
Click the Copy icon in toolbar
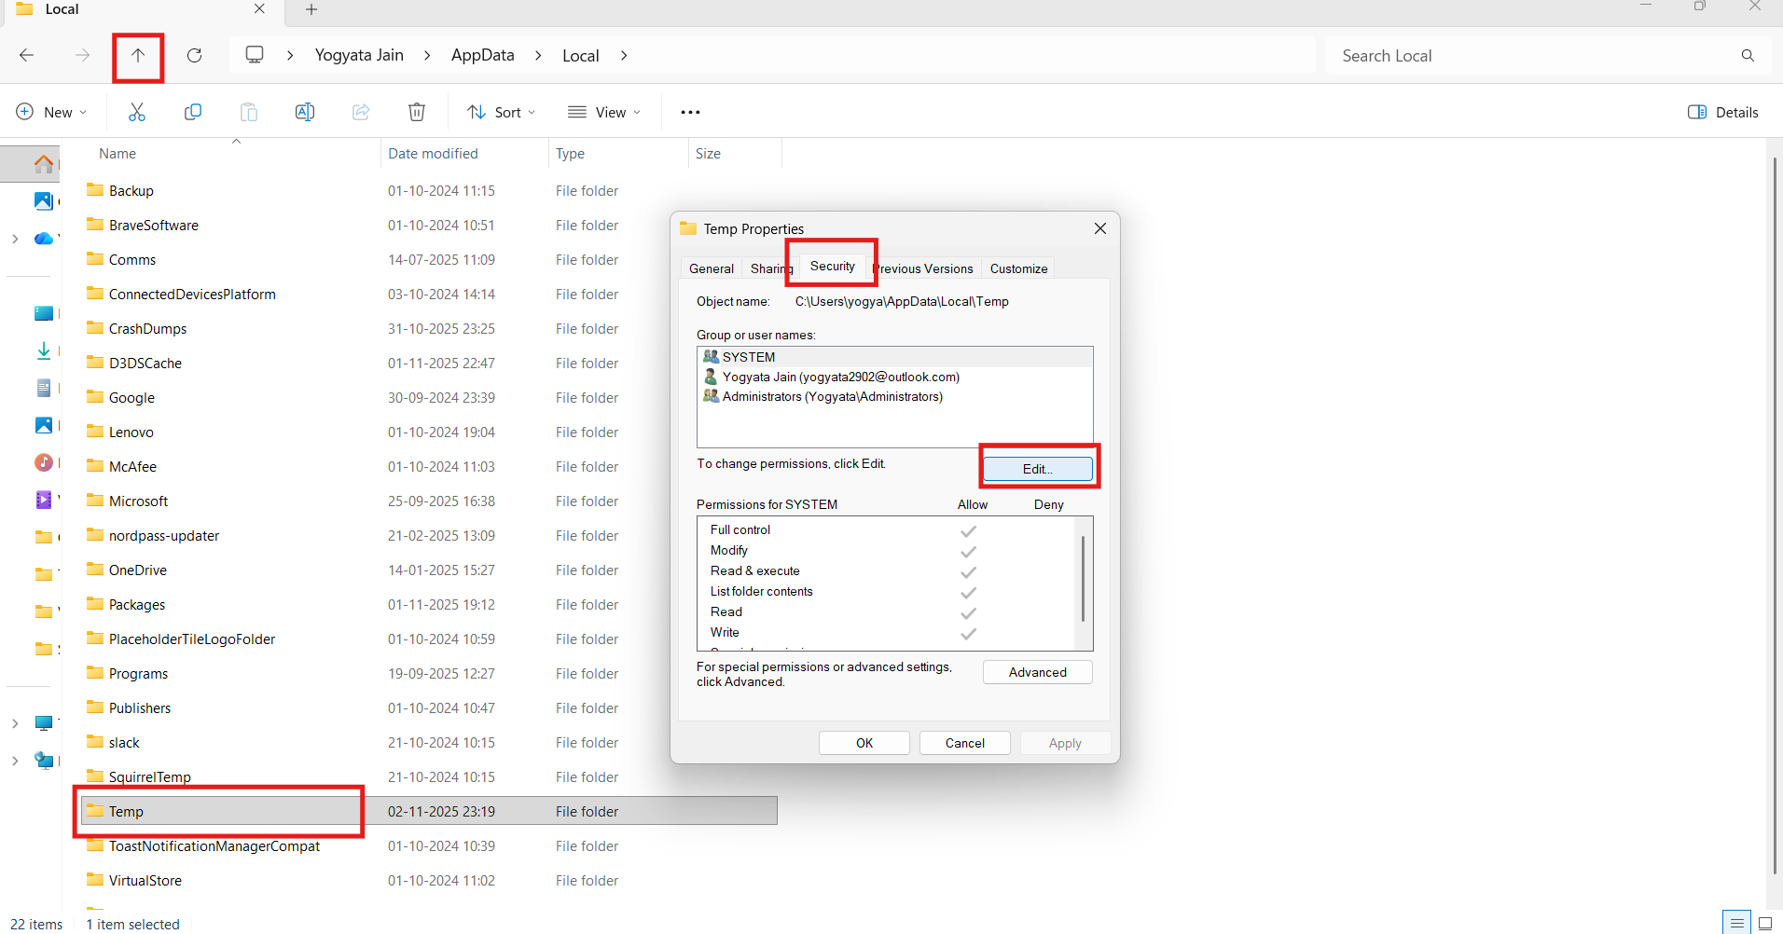tap(193, 112)
